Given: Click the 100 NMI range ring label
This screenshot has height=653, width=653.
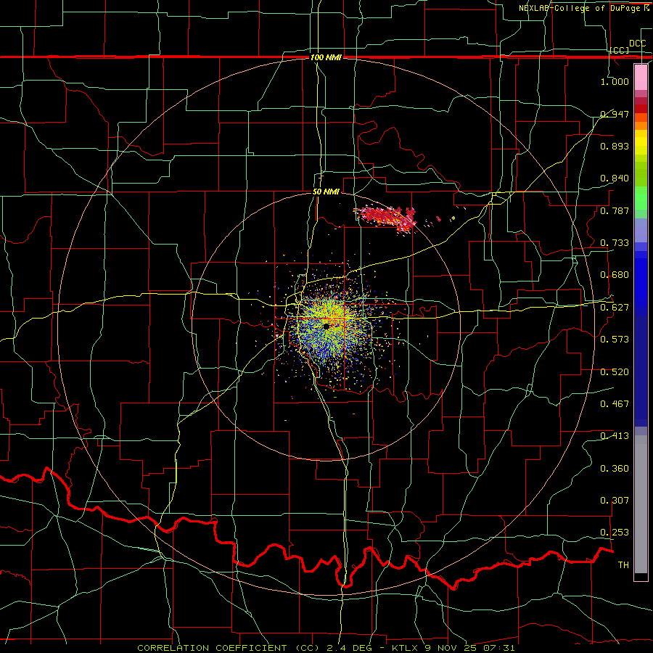Looking at the screenshot, I should [x=326, y=57].
